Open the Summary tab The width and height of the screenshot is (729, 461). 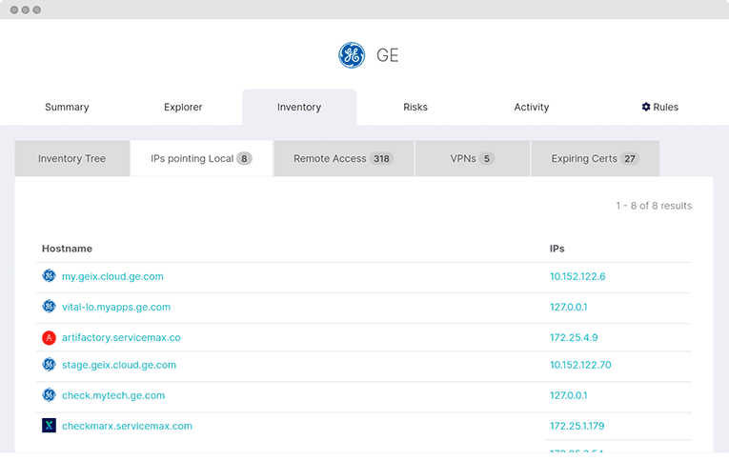(x=67, y=108)
